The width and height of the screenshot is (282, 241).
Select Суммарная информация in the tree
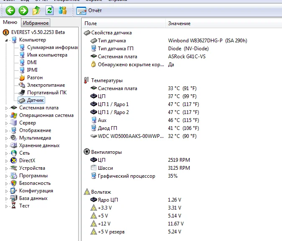click(53, 47)
